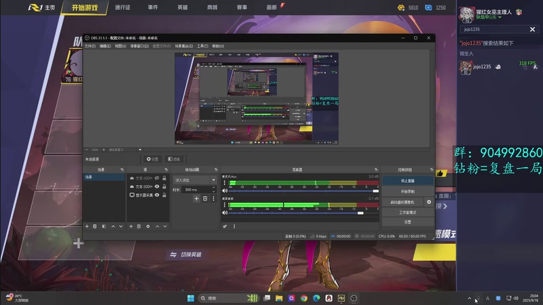543x305 pixels.
Task: Open mixer menu three-dot icon at bottom
Action: coord(234,226)
